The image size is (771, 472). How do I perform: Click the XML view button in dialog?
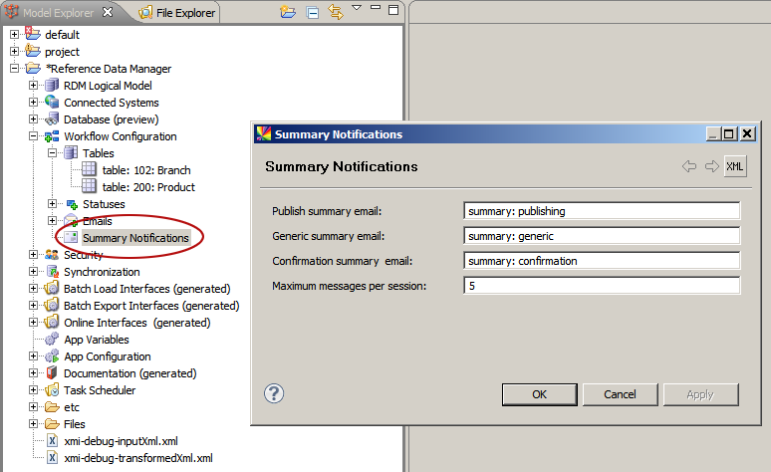click(x=734, y=166)
